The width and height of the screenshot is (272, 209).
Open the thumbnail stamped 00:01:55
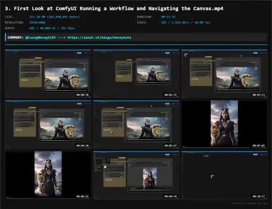(x=136, y=74)
